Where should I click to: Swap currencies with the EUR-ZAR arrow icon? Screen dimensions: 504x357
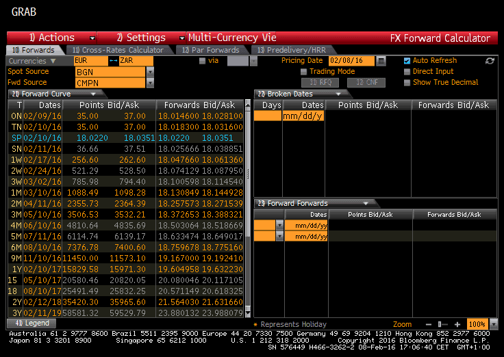[113, 60]
